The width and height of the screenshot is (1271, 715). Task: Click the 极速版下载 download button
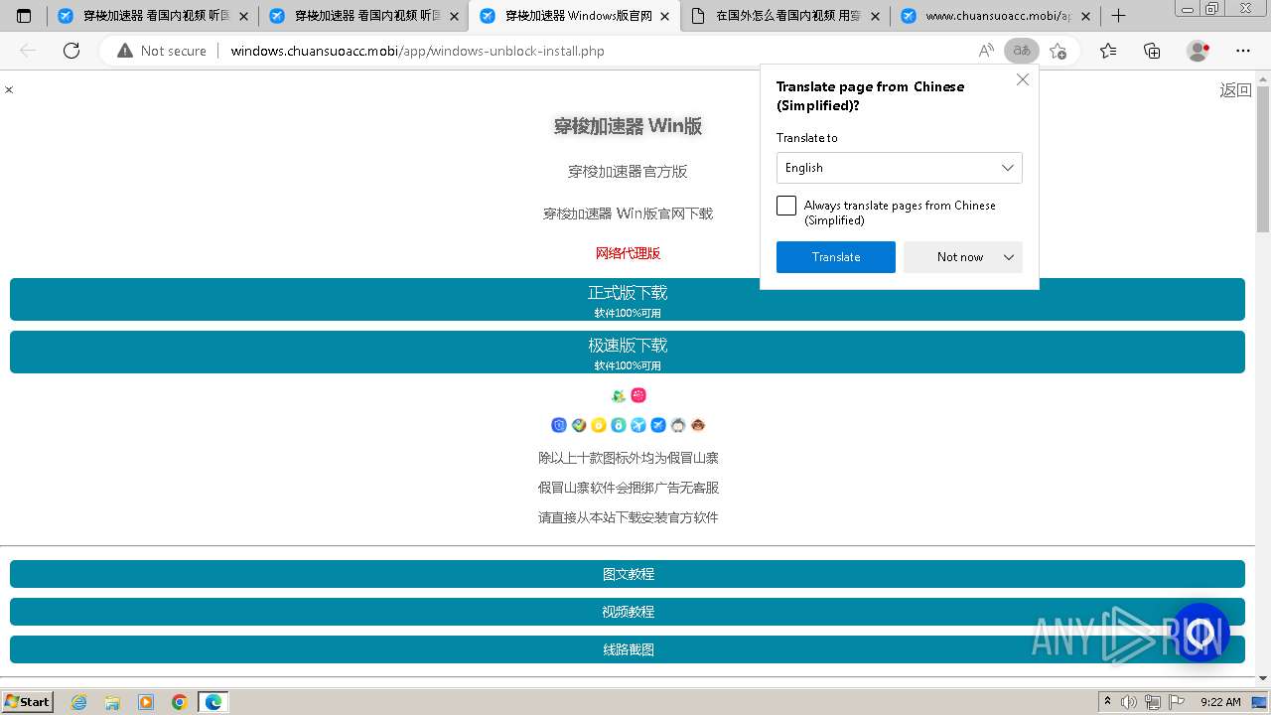[x=628, y=353]
